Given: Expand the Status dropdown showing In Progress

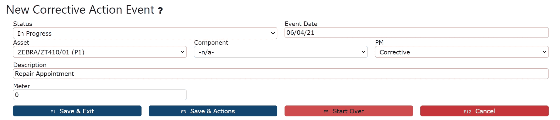Looking at the screenshot, I should (145, 33).
